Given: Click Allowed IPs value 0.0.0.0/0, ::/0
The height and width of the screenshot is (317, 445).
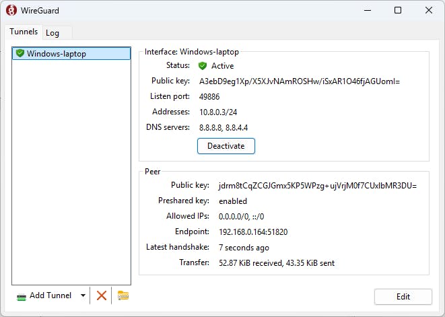Looking at the screenshot, I should [241, 217].
